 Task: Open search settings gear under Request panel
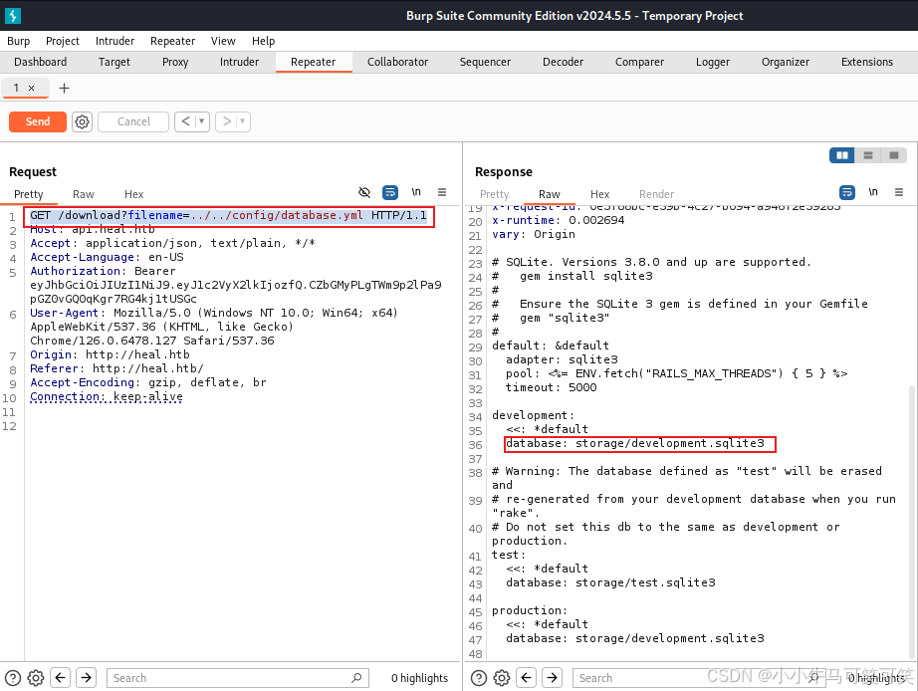[x=36, y=678]
